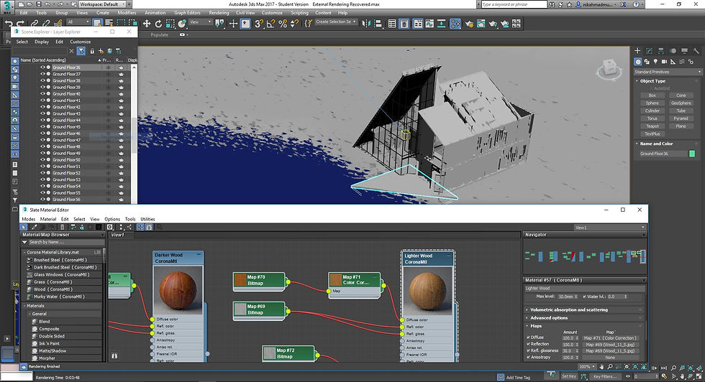
Task: Switch to Lights category in Create panel
Action: 655,62
